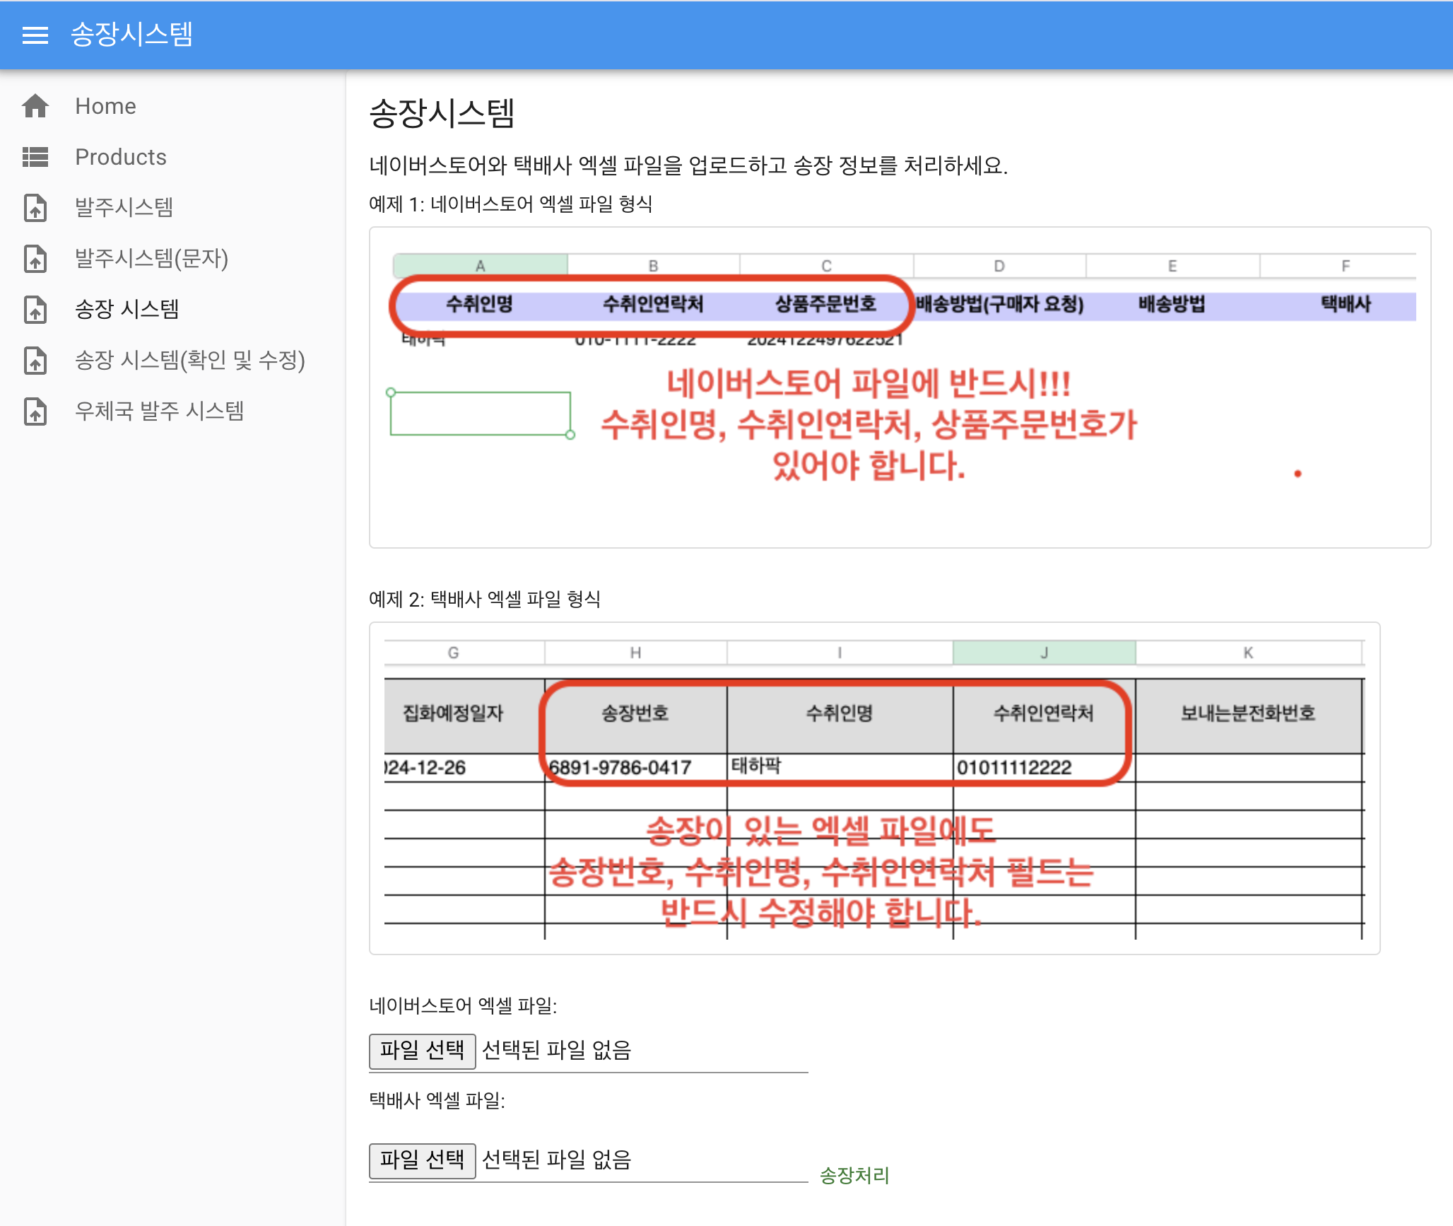Go to Products in sidebar
The image size is (1453, 1226).
tap(121, 157)
